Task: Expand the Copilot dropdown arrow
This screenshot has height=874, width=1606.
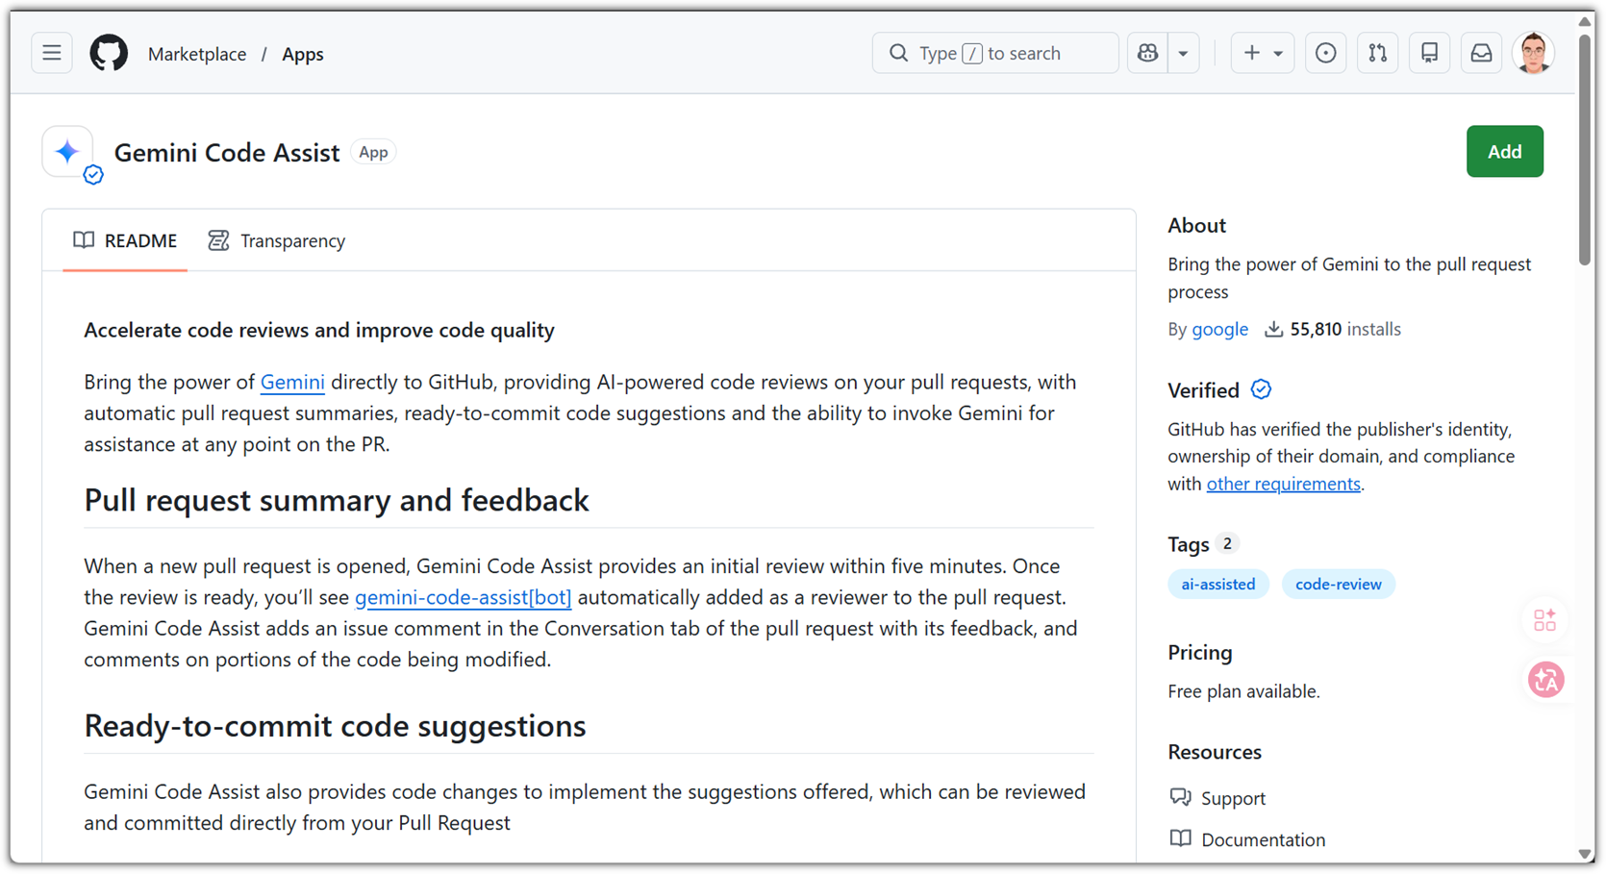Action: click(1184, 54)
